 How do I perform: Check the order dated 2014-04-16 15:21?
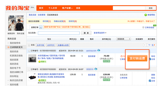pyautogui.click(x=29, y=51)
